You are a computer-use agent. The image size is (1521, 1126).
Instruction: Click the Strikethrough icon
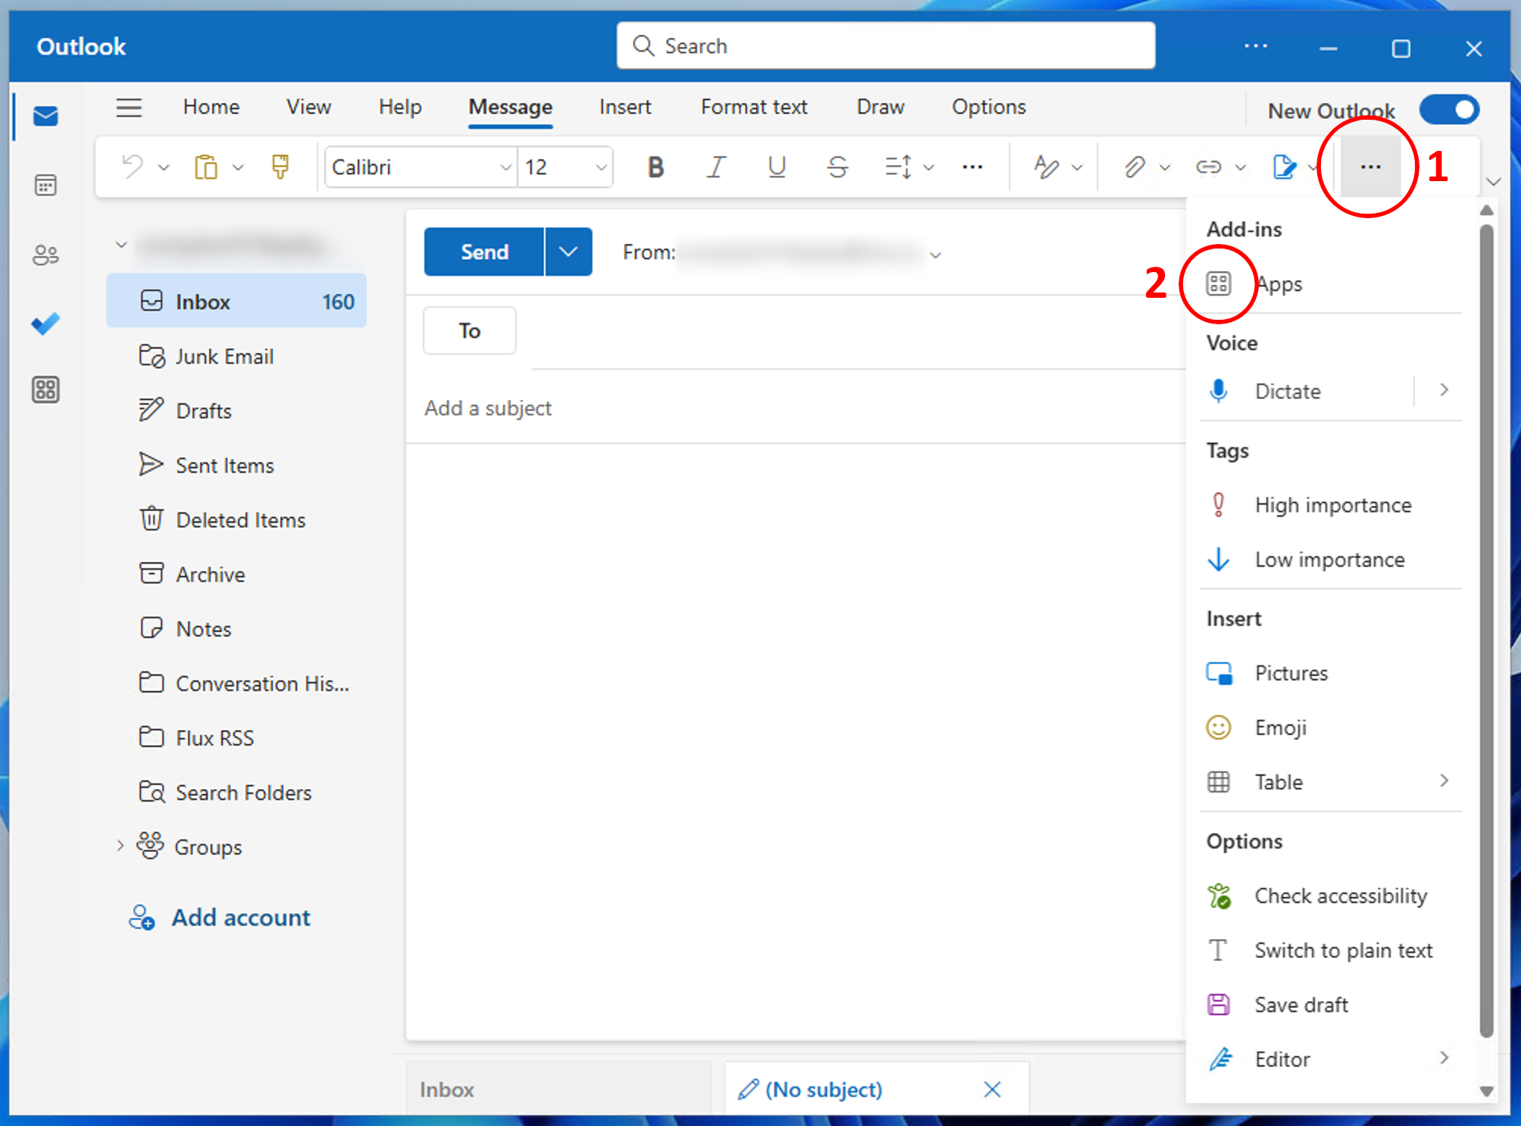(837, 167)
